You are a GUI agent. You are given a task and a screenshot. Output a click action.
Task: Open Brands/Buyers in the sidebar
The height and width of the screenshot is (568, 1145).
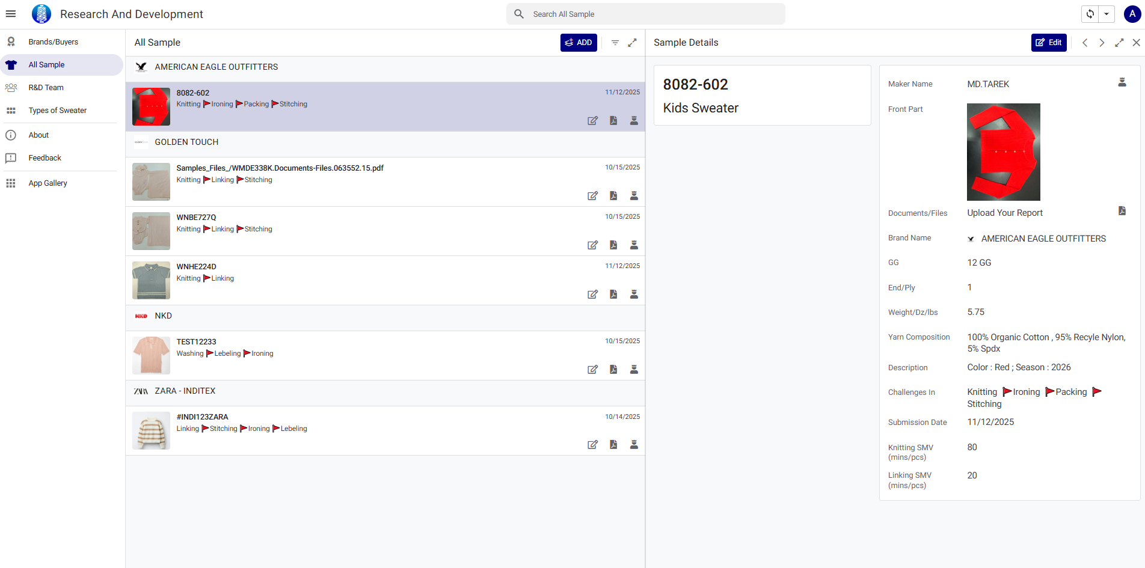61,42
